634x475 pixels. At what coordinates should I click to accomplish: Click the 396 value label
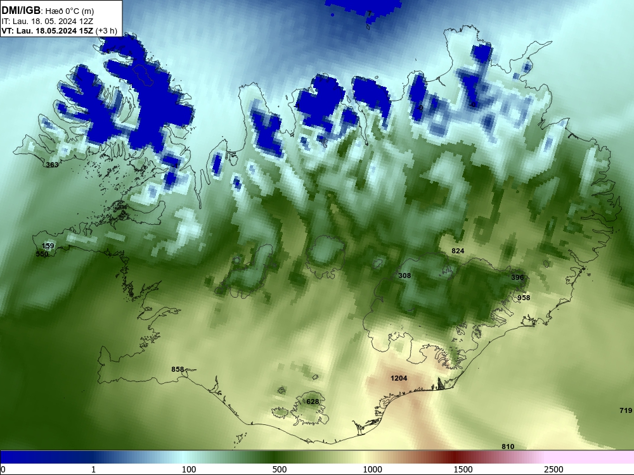[517, 277]
